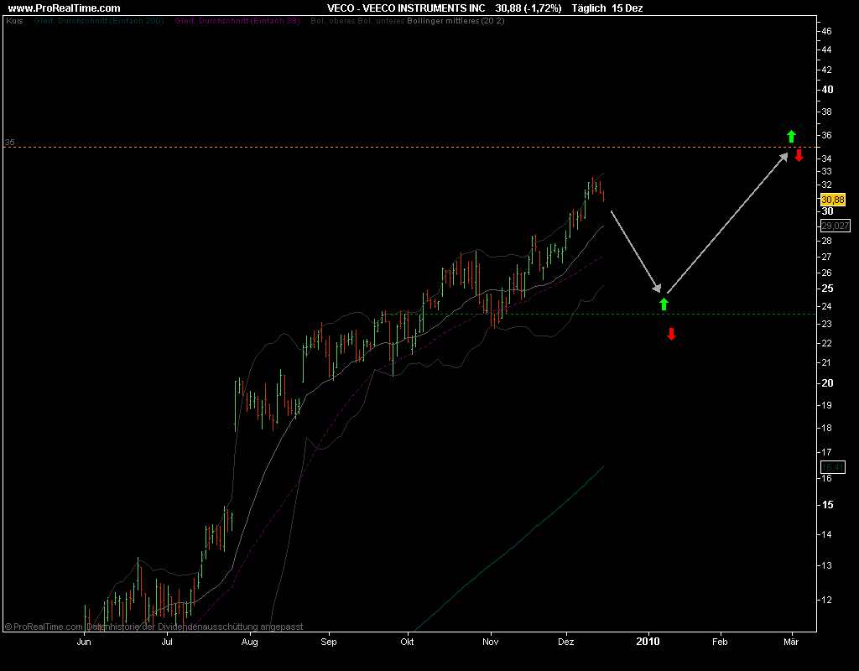Click the Sep label on the time axis
Screen dimensions: 859x671
(x=329, y=642)
